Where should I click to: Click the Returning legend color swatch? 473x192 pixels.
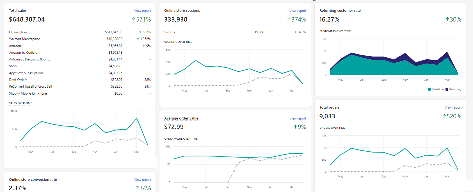[x=447, y=89]
